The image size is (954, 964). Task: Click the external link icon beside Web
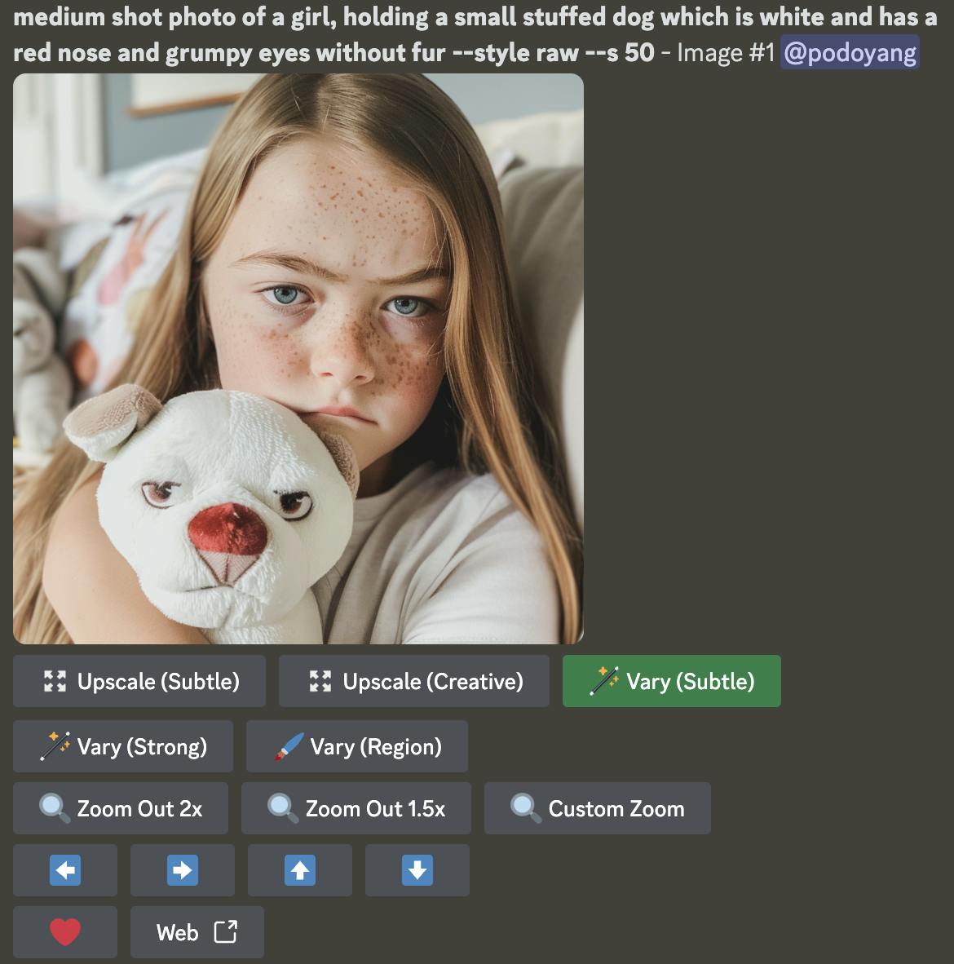tap(226, 932)
